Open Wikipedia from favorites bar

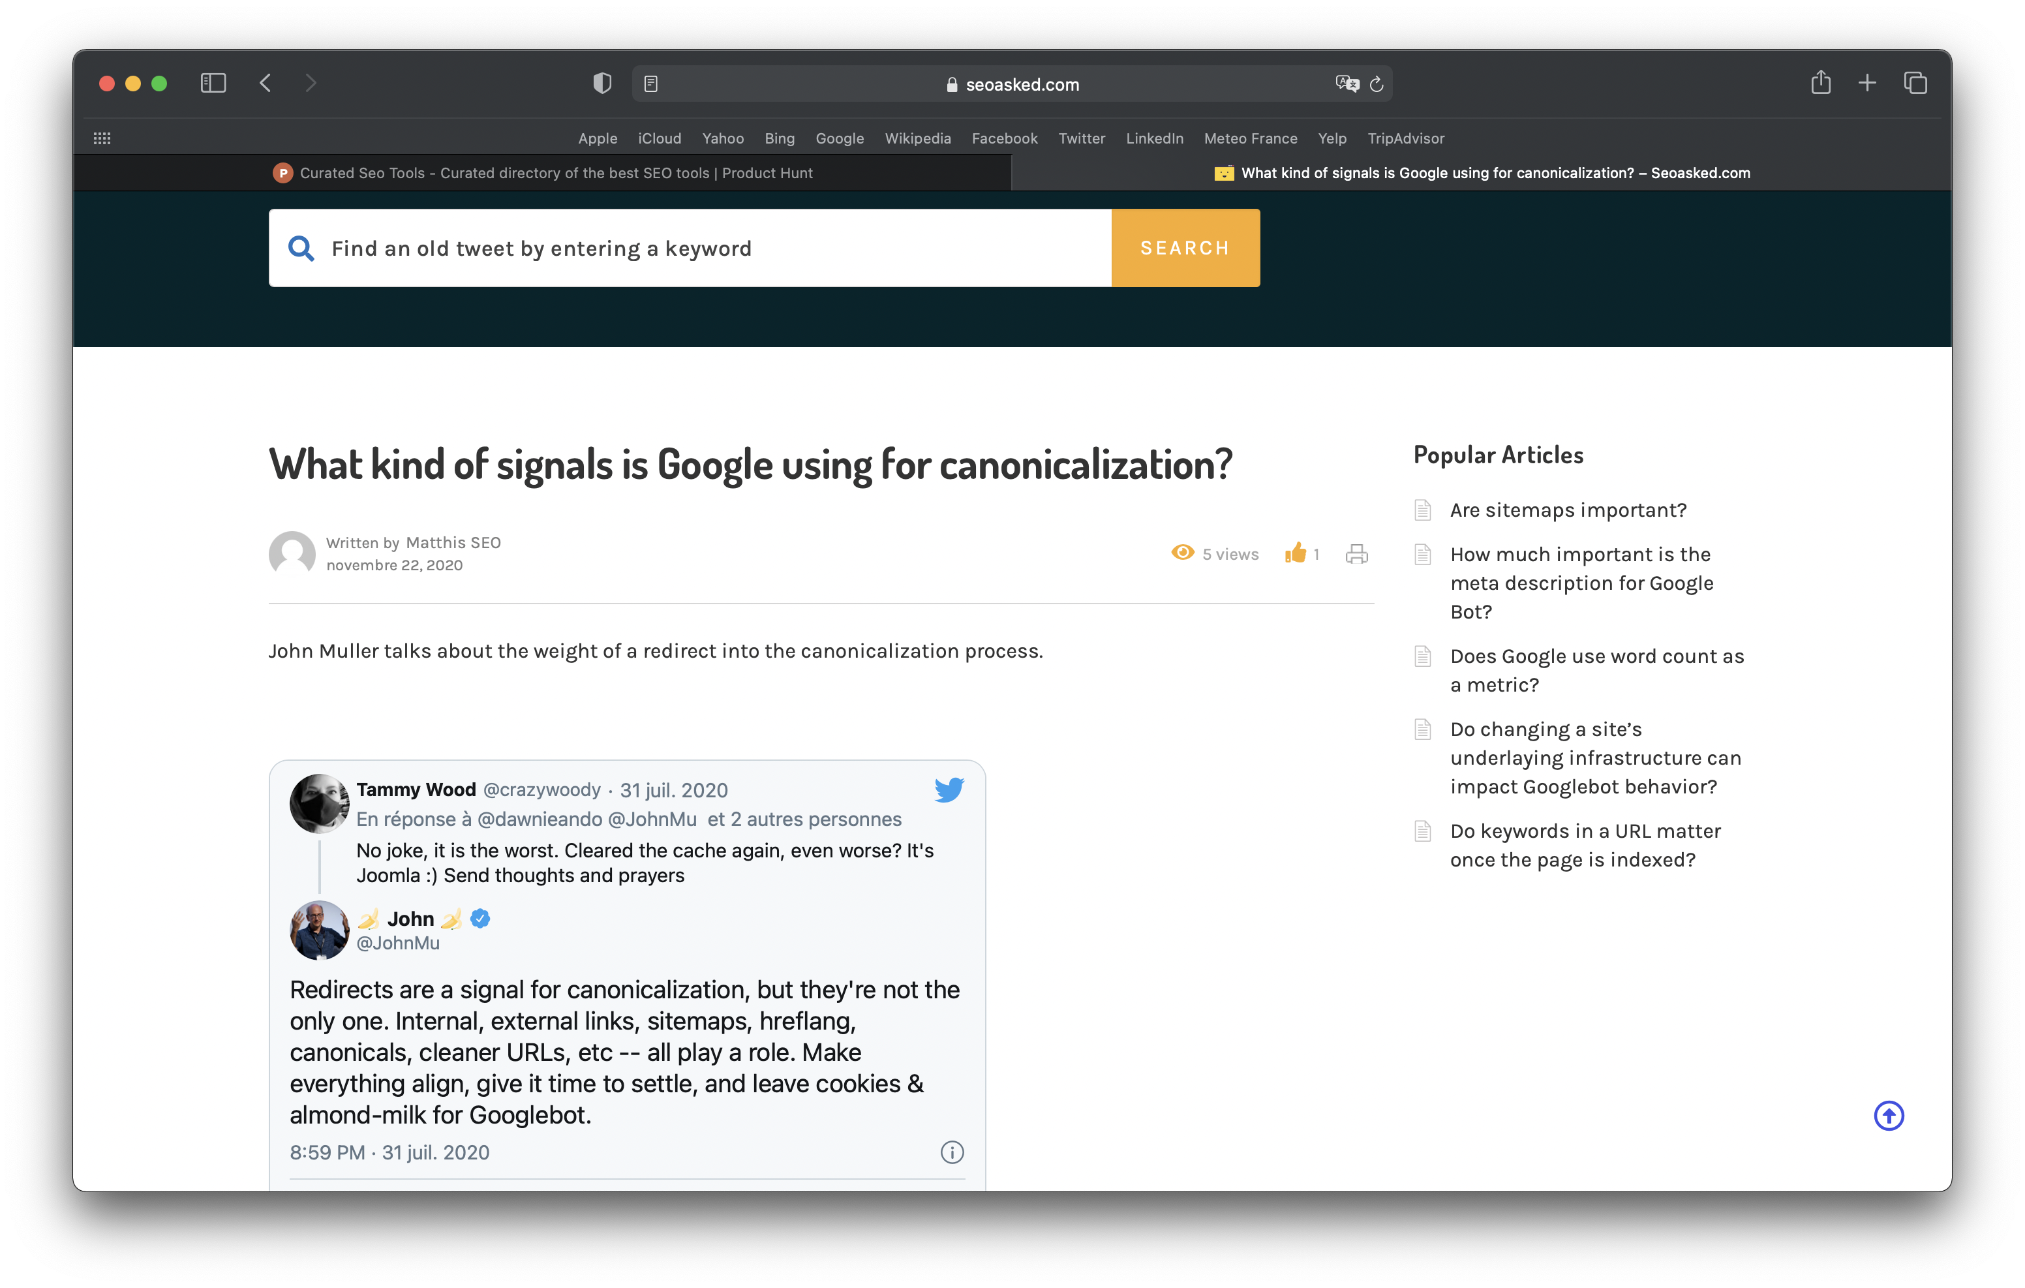tap(917, 139)
